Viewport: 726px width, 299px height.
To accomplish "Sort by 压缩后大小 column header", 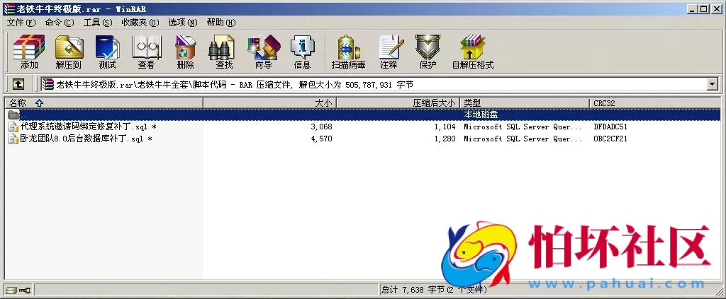I will (398, 103).
